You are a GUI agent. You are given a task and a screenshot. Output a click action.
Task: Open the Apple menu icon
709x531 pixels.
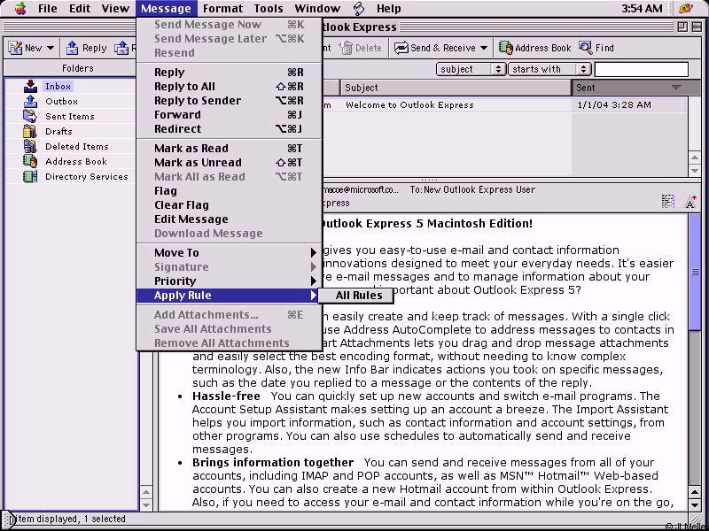point(20,8)
